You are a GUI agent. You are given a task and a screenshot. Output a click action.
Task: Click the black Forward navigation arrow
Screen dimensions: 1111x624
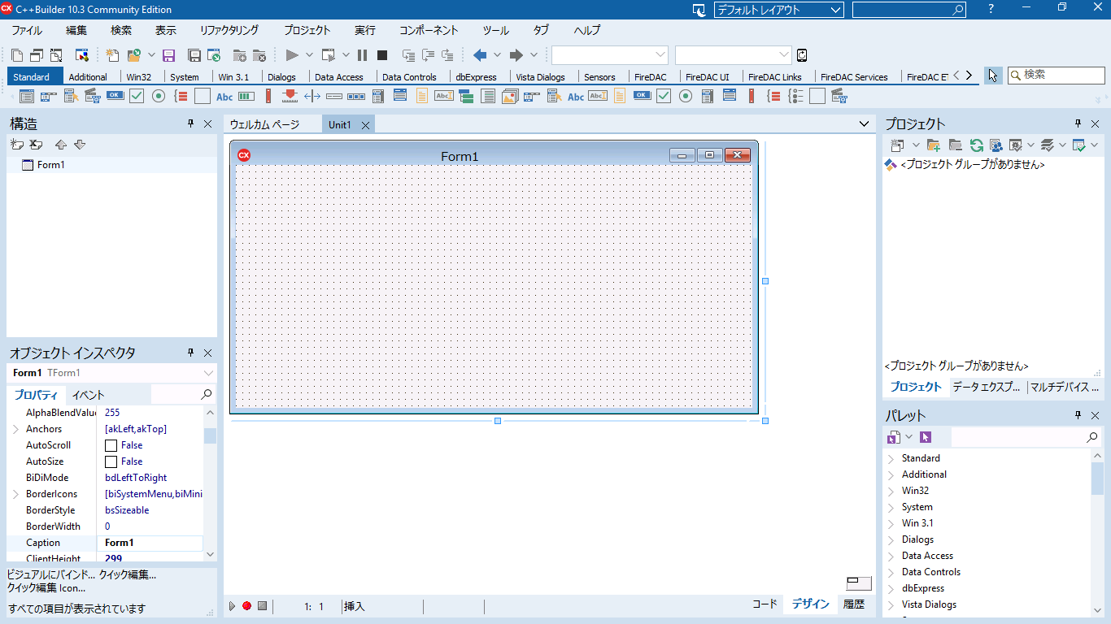516,55
